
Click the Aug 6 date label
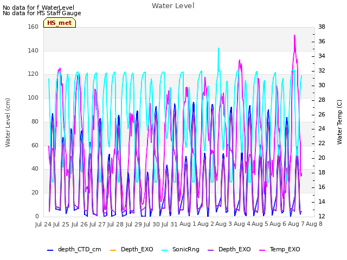pyautogui.click(x=278, y=224)
